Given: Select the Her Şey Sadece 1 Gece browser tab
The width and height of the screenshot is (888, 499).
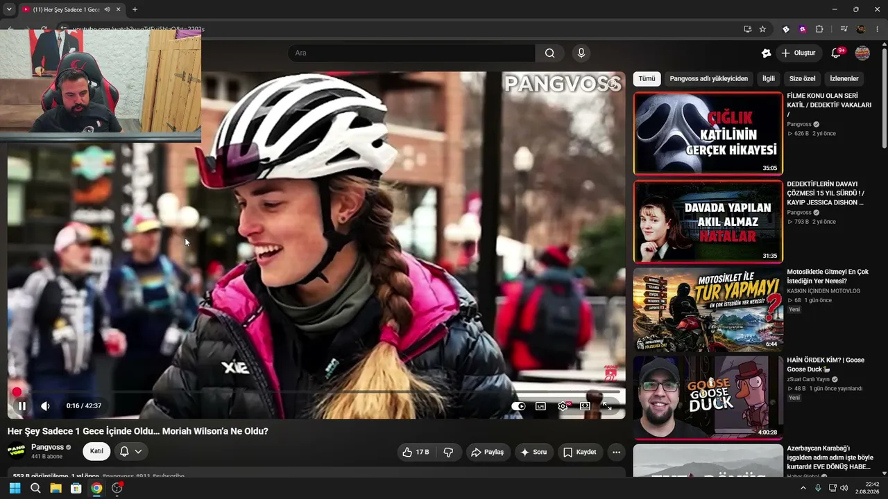Looking at the screenshot, I should (x=66, y=10).
